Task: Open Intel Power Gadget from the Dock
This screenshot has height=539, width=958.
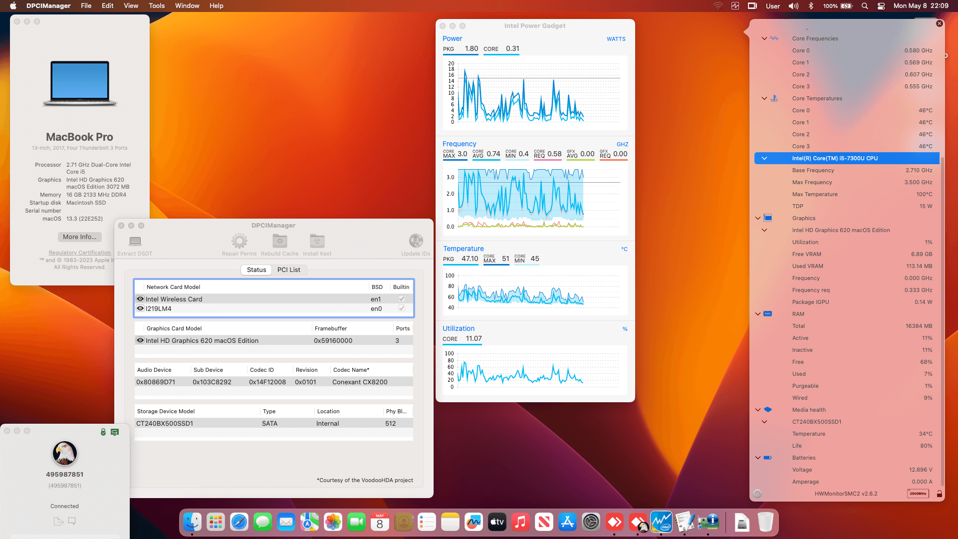Action: click(x=661, y=522)
